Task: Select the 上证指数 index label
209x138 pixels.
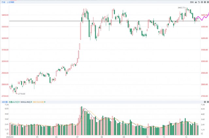Action: (x=11, y=2)
